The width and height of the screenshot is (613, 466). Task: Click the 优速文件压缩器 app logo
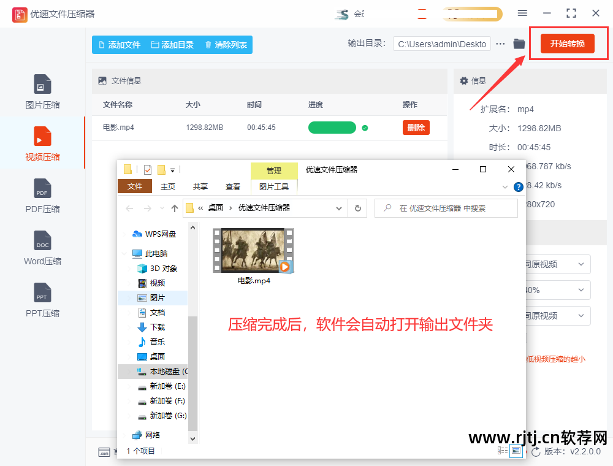tap(20, 15)
